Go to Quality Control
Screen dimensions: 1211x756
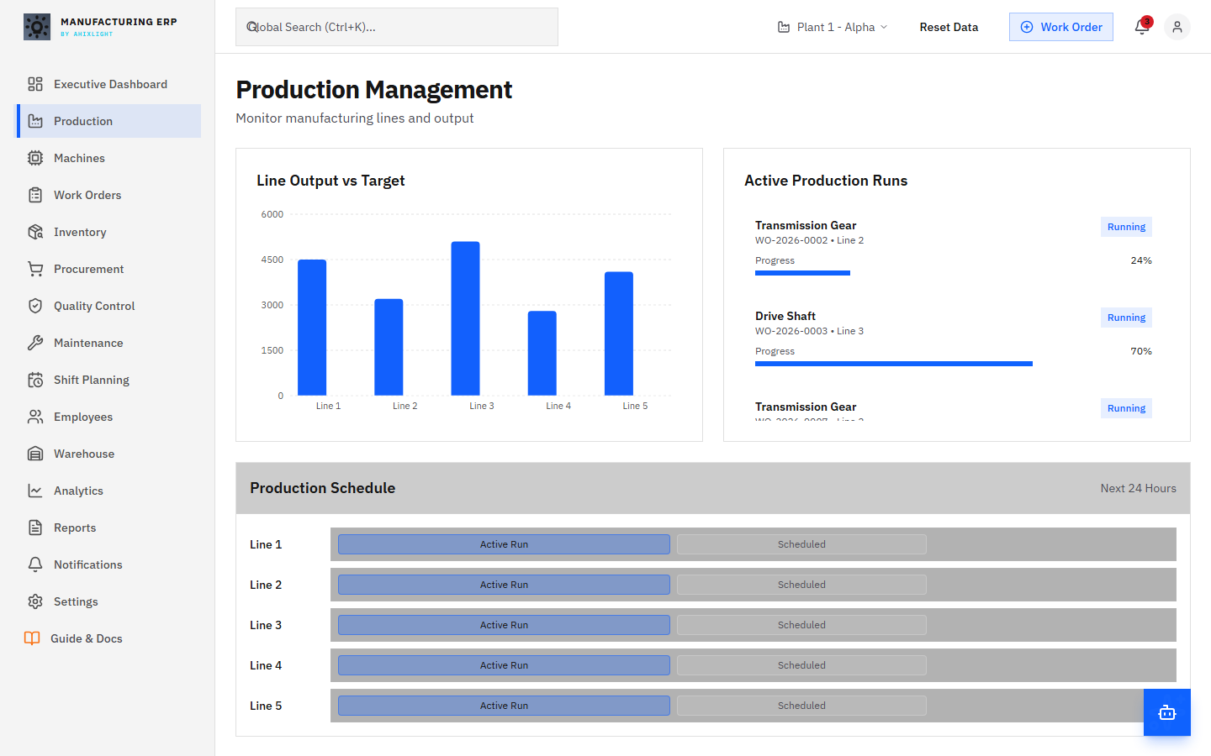[109, 306]
